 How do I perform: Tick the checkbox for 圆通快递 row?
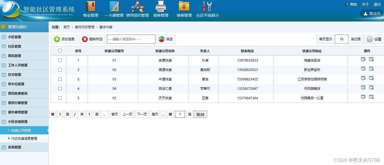[x=60, y=70]
